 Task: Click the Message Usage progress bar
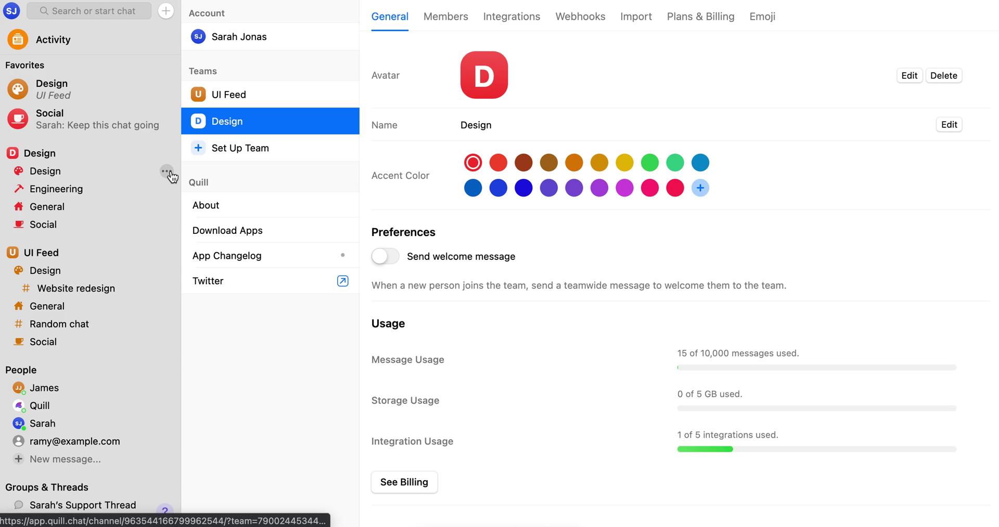tap(817, 367)
